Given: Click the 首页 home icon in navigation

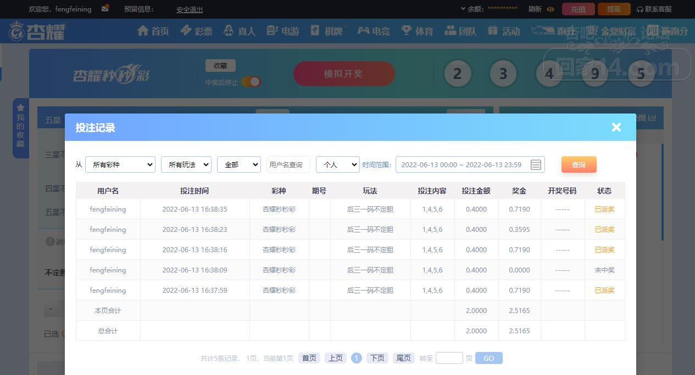Looking at the screenshot, I should (143, 31).
